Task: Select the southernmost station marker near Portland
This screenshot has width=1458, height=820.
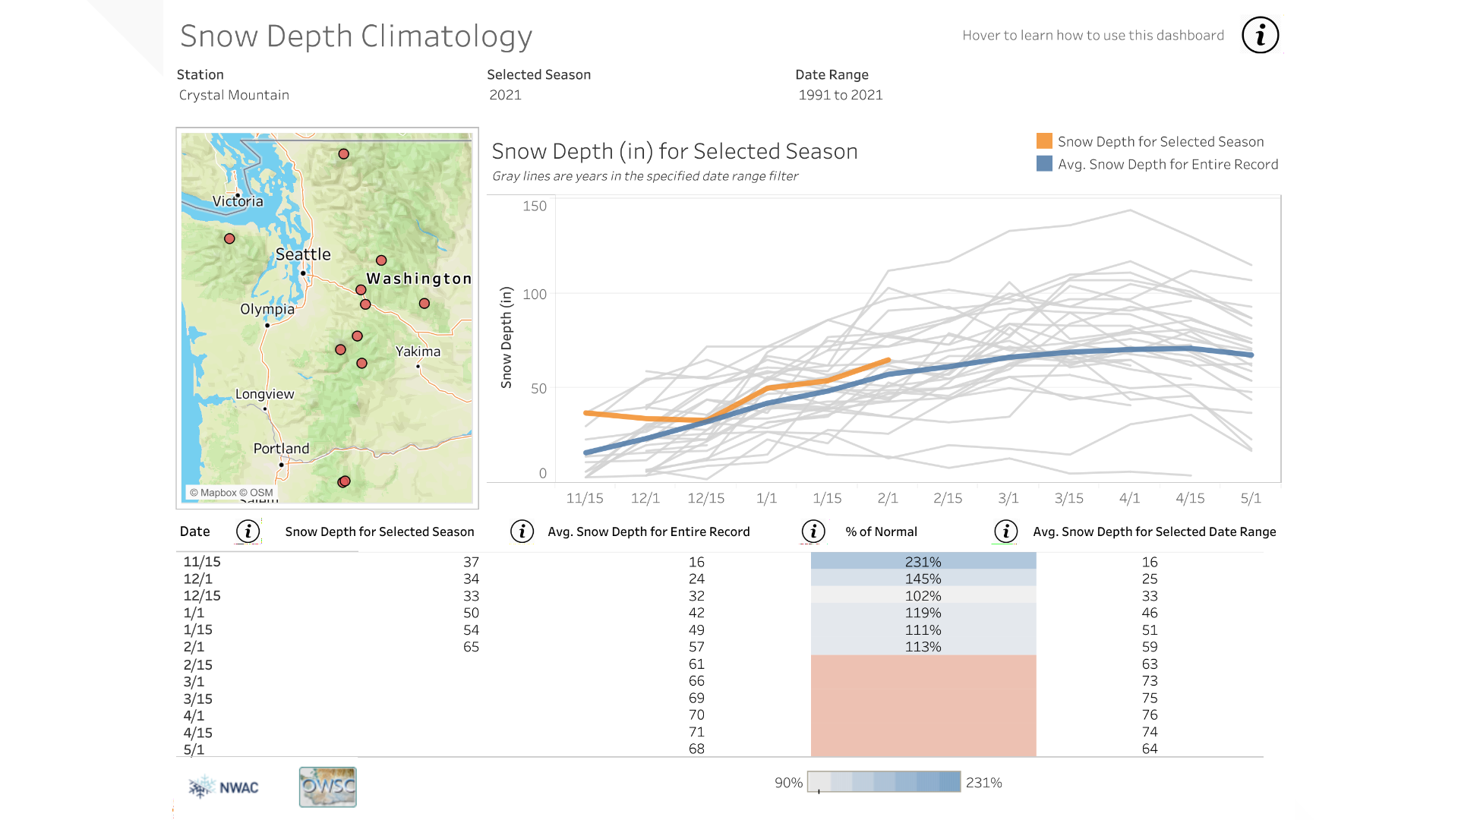Action: 344,481
